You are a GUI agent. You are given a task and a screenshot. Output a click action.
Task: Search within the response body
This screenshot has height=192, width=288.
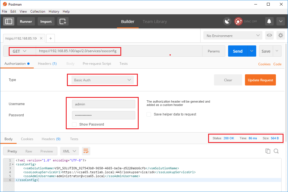point(276,151)
